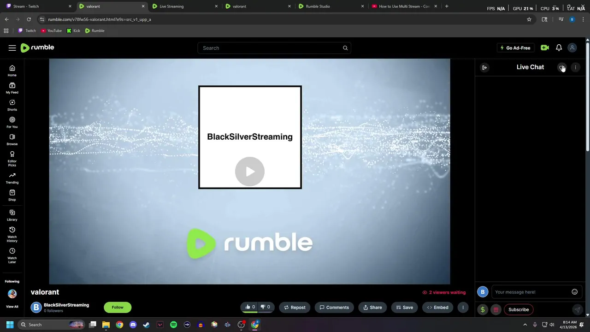
Task: Show hidden system tray icons
Action: coord(525,325)
